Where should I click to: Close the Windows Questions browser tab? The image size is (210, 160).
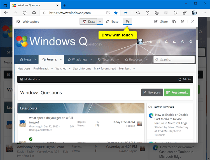click(57, 5)
